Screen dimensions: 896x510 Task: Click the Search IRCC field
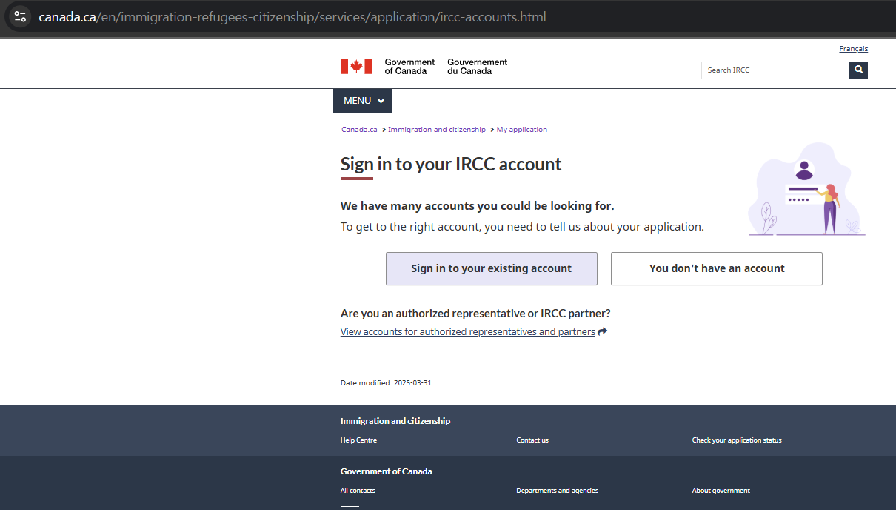coord(775,70)
